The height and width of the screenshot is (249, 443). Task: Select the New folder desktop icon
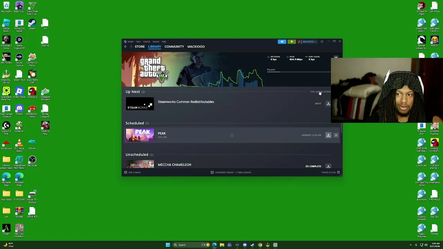(x=6, y=196)
